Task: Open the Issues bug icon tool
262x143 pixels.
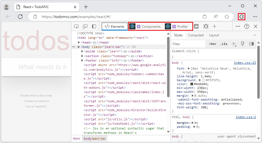Action: (206, 26)
